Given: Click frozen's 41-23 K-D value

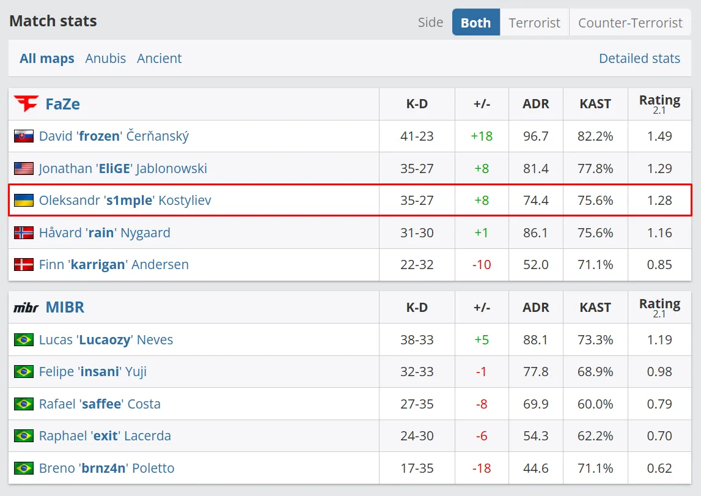Looking at the screenshot, I should point(417,136).
